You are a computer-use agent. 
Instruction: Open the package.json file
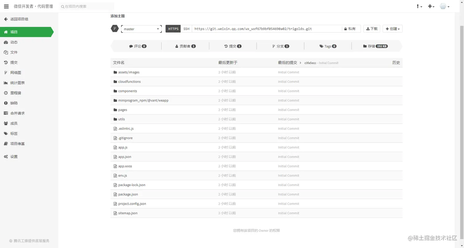pyautogui.click(x=128, y=194)
